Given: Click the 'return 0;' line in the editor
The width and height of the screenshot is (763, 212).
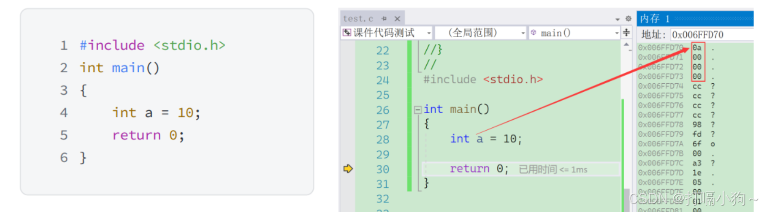Looking at the screenshot, I should click(479, 169).
